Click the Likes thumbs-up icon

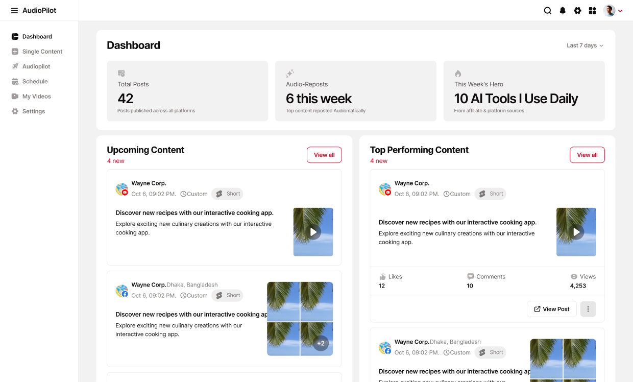382,277
